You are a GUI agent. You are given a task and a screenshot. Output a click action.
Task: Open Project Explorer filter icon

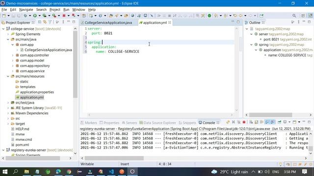(x=50, y=22)
